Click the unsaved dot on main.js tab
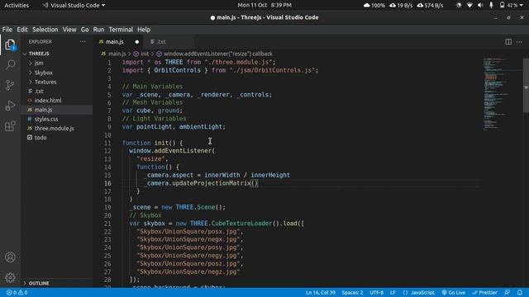This screenshot has width=529, height=297. pos(137,42)
